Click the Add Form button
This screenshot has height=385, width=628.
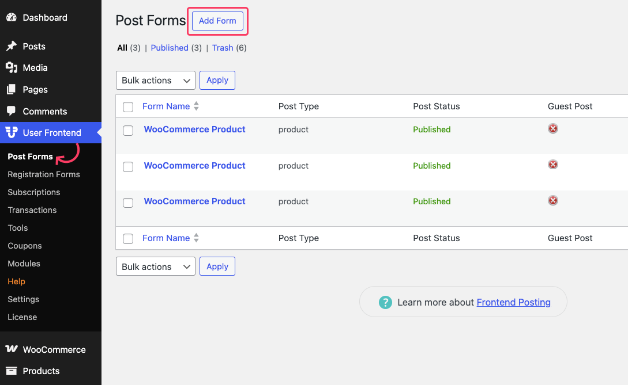point(217,21)
